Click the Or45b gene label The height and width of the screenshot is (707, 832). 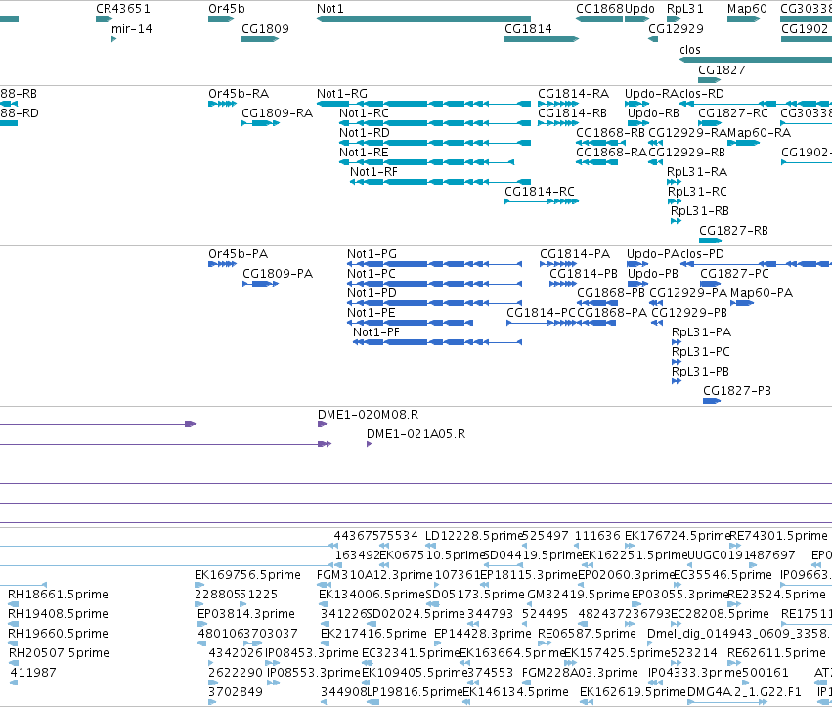click(x=227, y=9)
